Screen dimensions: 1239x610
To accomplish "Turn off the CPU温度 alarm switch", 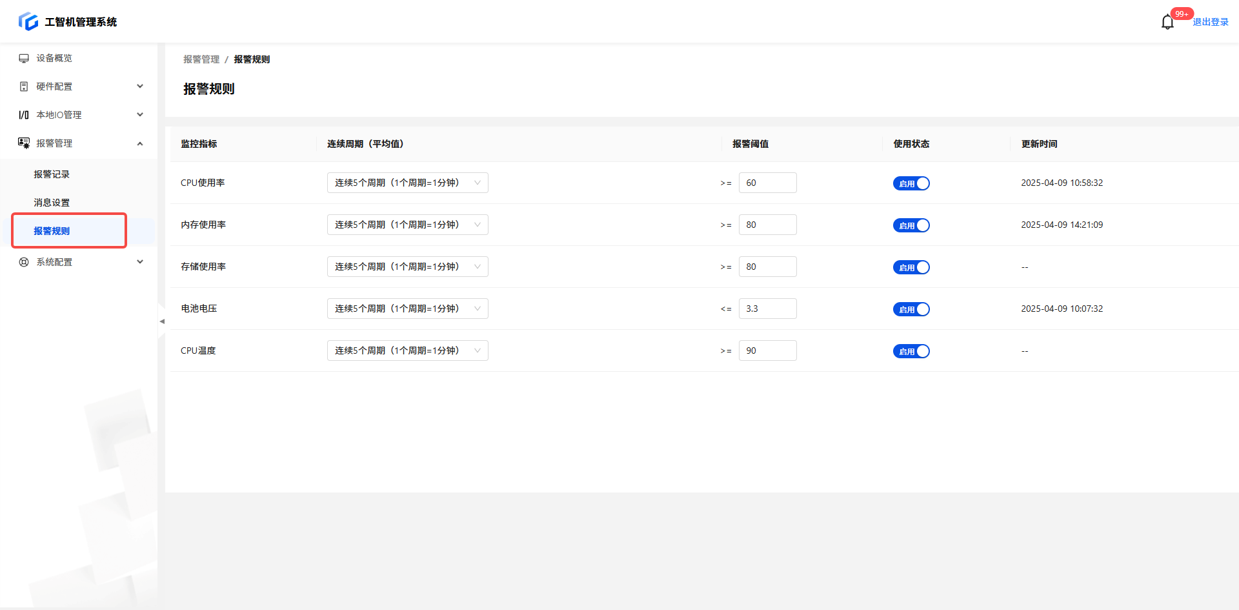I will pyautogui.click(x=911, y=351).
